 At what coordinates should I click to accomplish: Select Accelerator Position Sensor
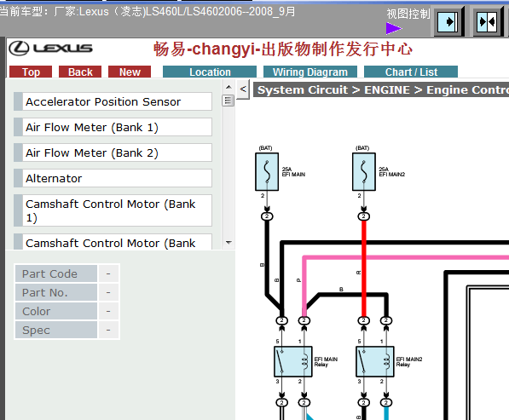(113, 101)
